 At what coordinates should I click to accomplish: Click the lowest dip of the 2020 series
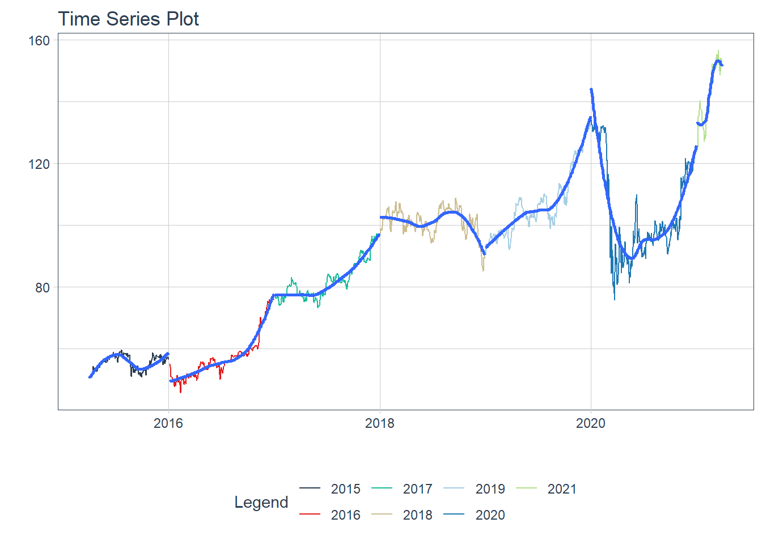point(614,299)
